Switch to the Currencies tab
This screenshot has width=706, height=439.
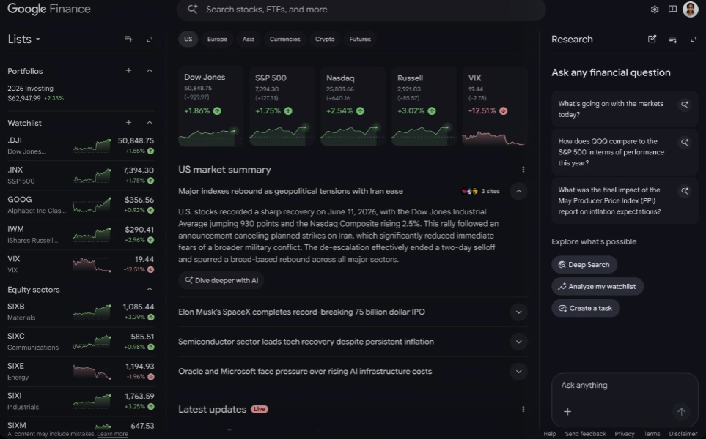285,39
